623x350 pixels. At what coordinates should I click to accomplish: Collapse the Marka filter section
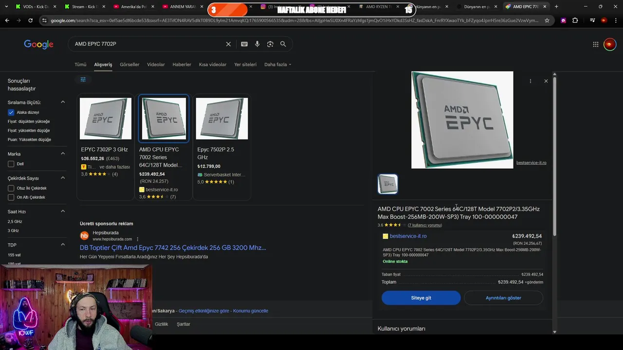pyautogui.click(x=63, y=154)
